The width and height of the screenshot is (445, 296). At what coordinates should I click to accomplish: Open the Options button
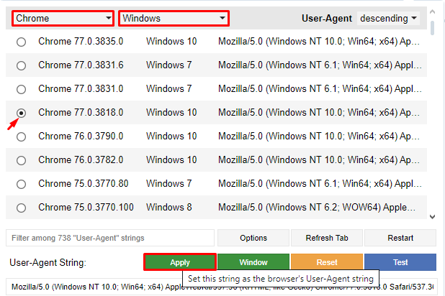point(253,238)
